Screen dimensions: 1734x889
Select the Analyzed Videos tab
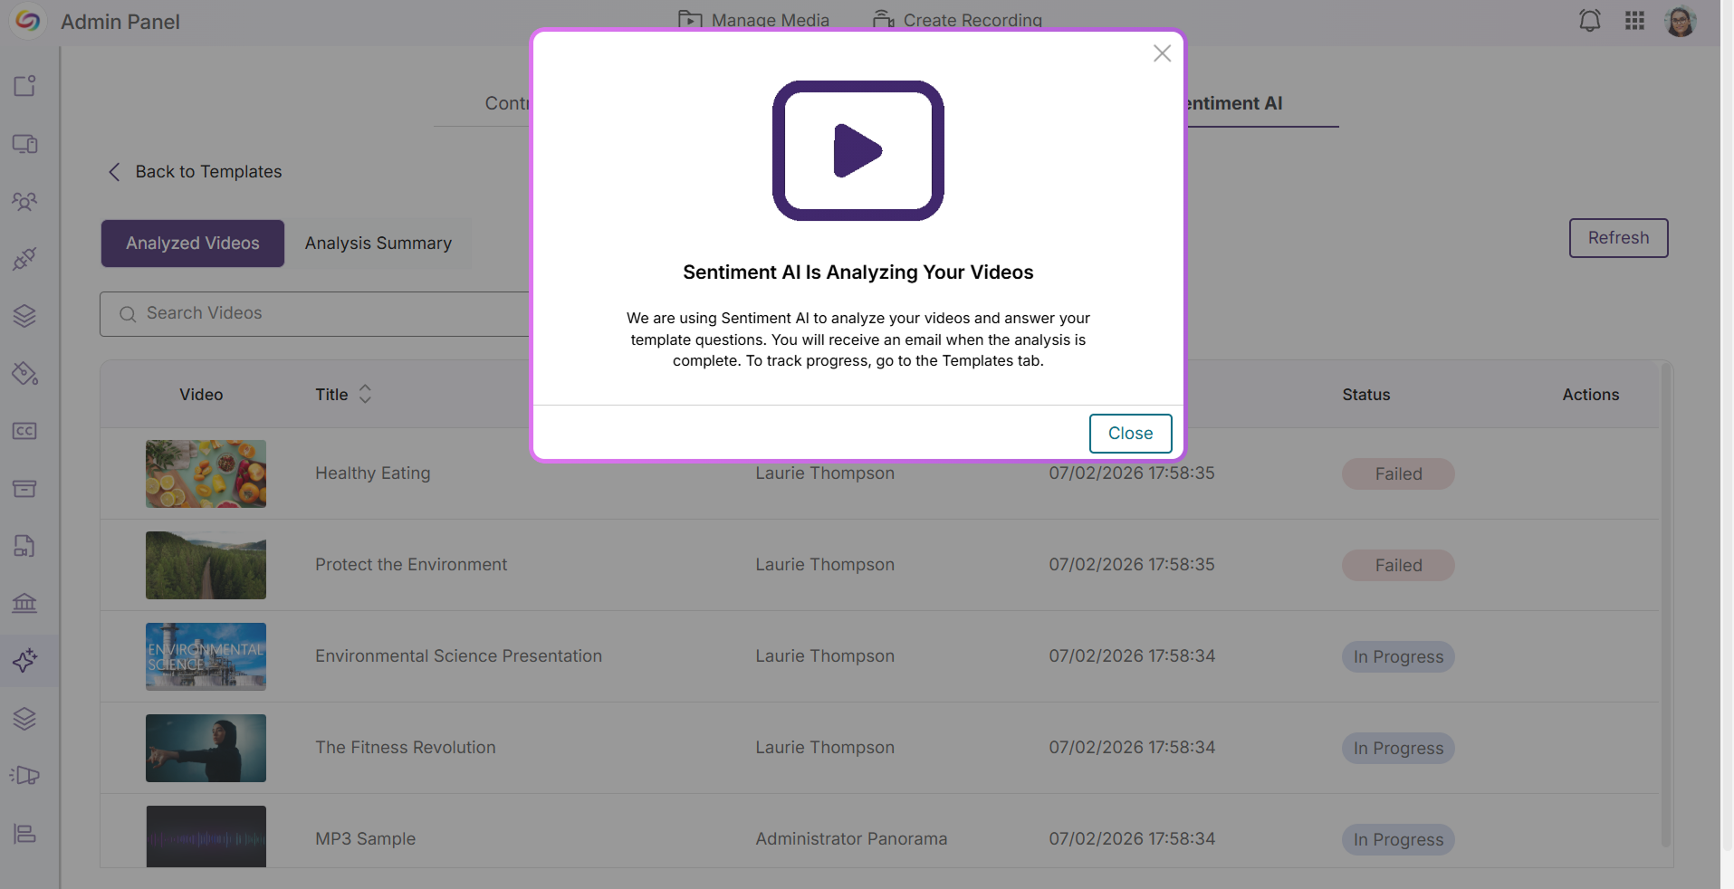[x=193, y=244]
